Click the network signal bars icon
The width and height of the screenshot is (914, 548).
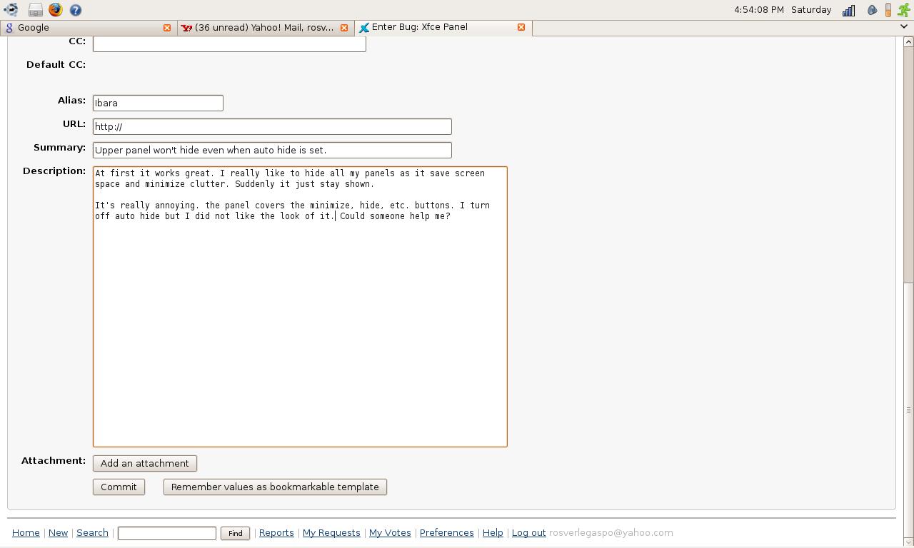848,10
